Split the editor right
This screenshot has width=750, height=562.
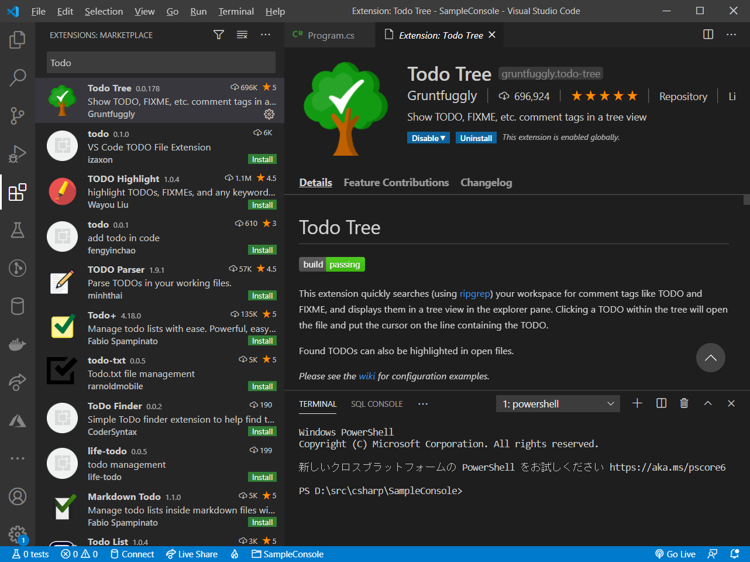708,35
